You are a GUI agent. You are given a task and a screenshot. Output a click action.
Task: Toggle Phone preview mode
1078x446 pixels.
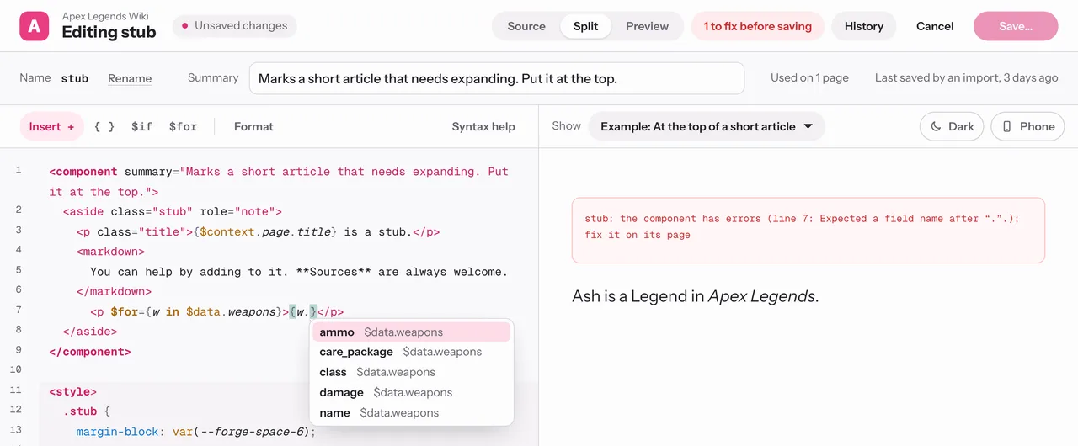pos(1027,126)
